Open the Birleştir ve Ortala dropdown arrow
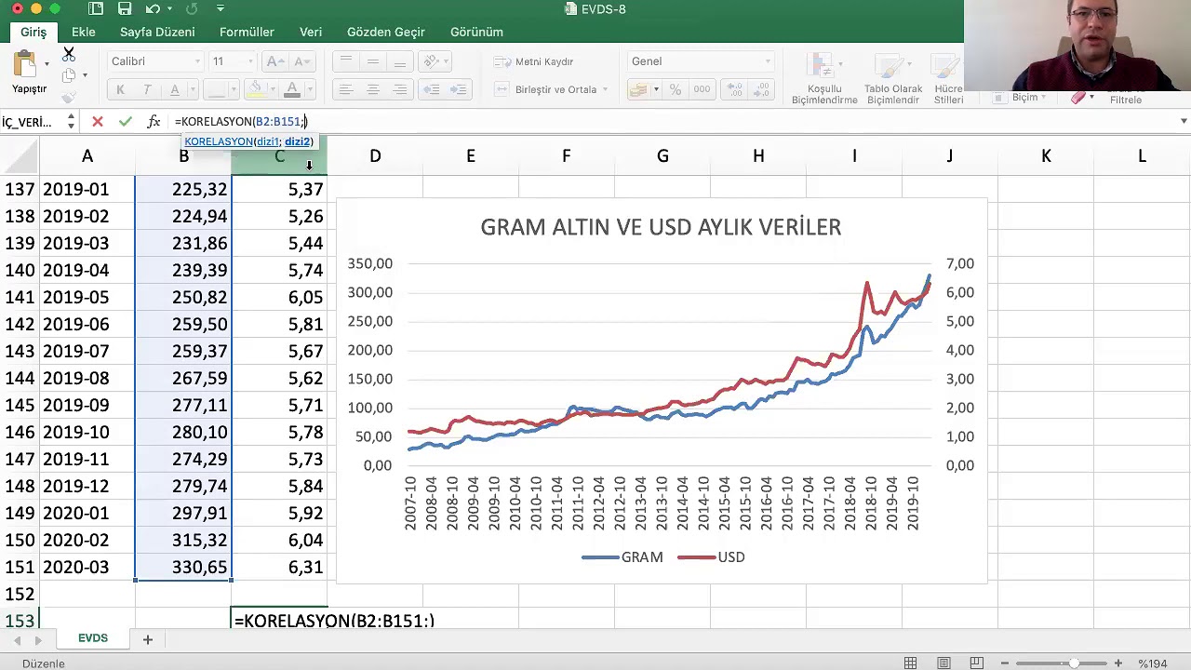 point(605,89)
